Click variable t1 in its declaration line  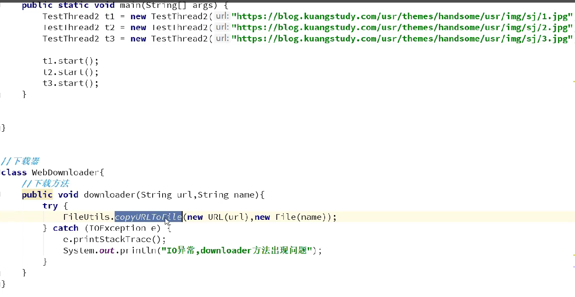tap(109, 17)
